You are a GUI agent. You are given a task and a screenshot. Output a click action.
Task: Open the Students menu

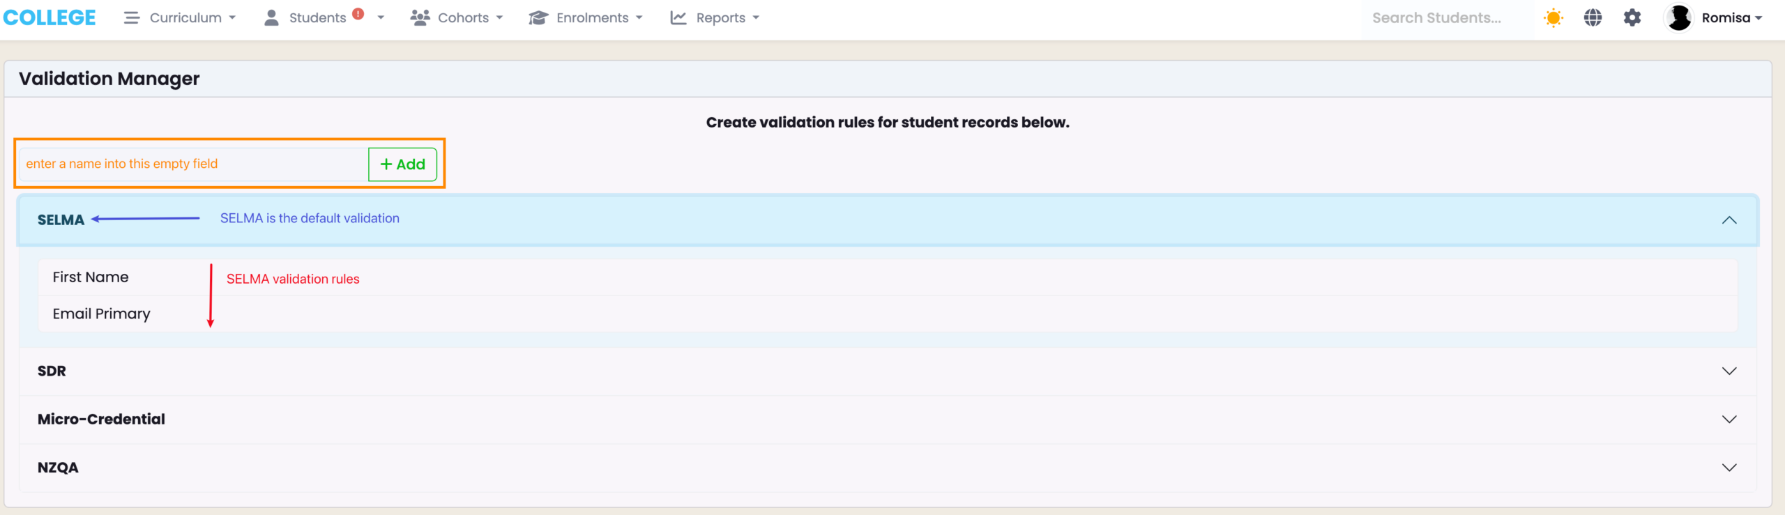[x=317, y=17]
